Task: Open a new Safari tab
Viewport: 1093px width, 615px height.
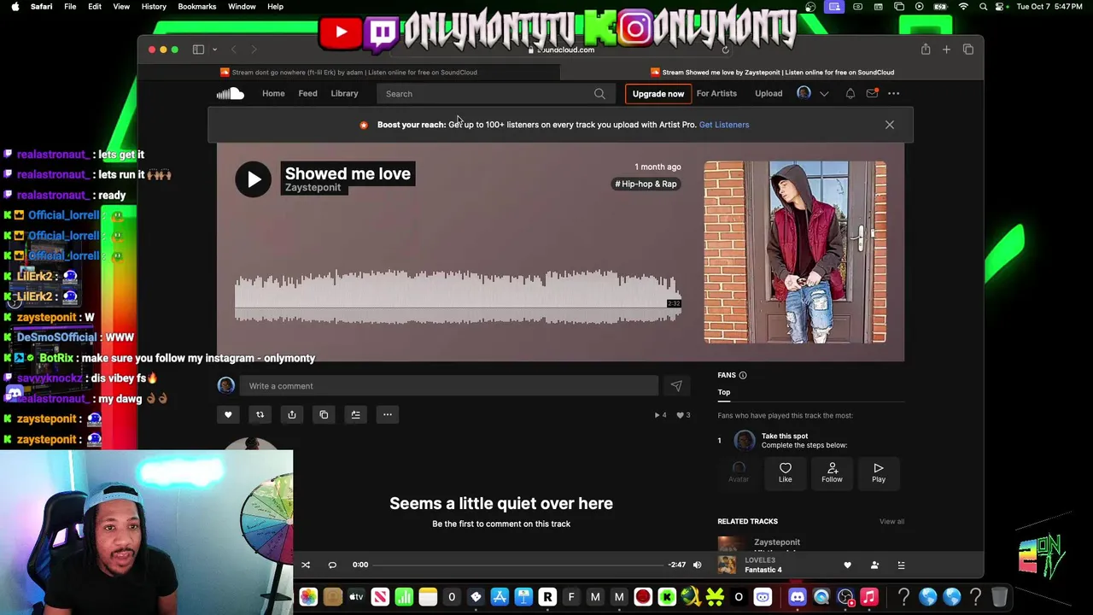Action: [946, 50]
